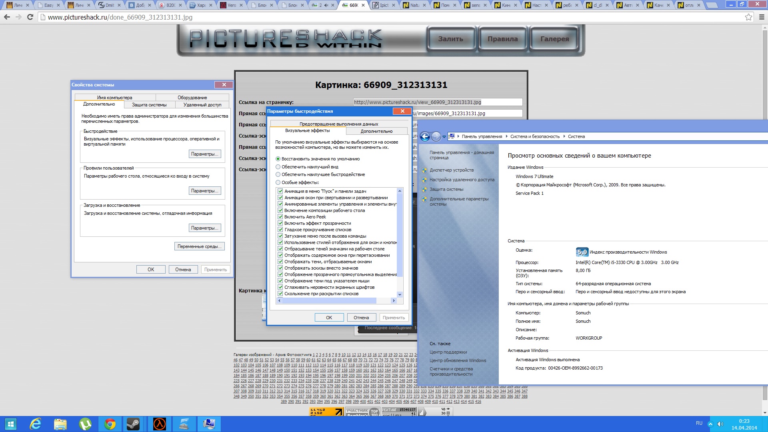
Task: Bookmark this page with the star icon
Action: 748,17
